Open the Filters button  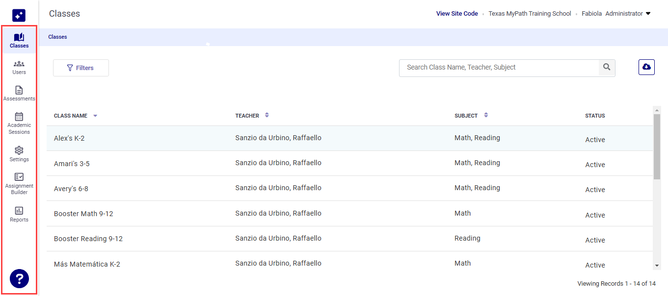[x=81, y=68]
